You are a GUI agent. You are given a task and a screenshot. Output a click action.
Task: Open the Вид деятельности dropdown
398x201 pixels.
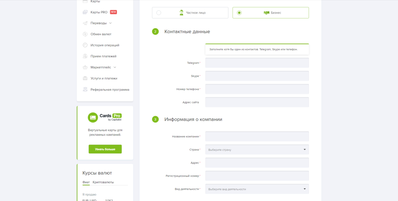click(257, 189)
